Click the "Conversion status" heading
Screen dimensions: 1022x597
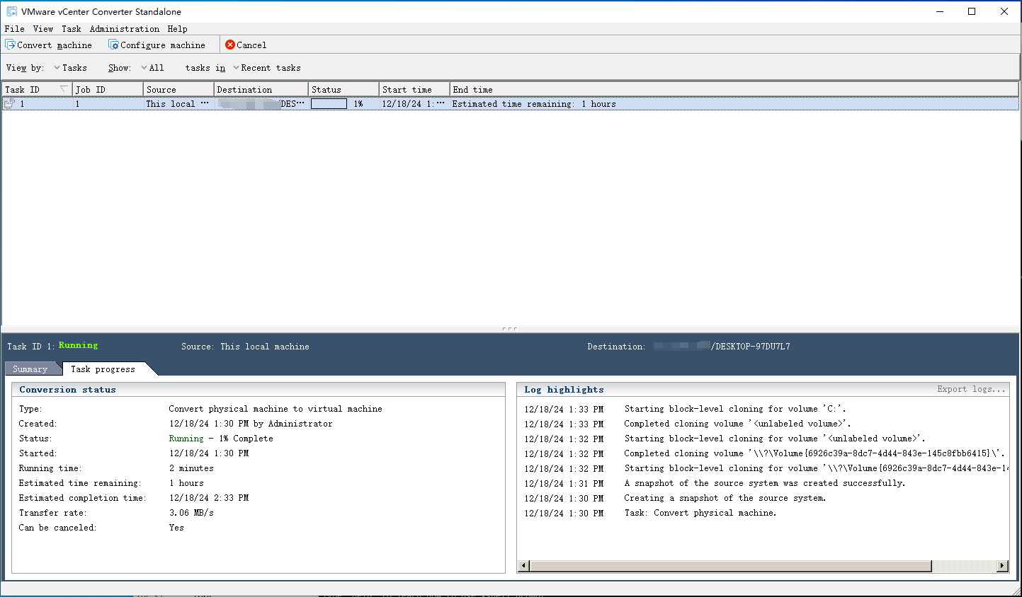(67, 389)
